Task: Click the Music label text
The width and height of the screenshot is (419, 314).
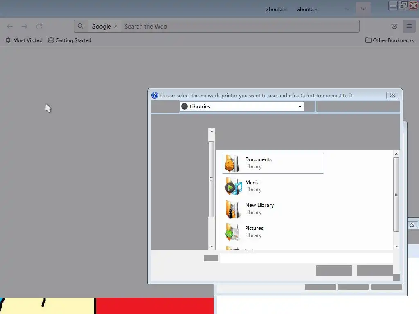Action: click(x=252, y=182)
